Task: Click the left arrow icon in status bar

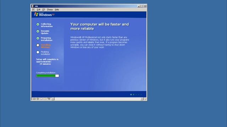Action: coord(53,99)
